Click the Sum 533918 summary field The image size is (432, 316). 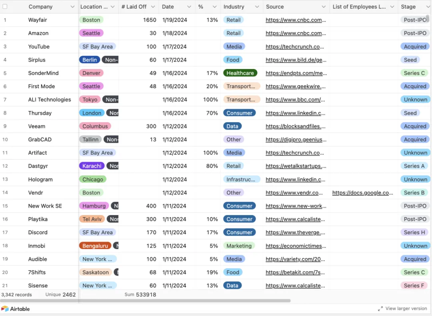140,295
